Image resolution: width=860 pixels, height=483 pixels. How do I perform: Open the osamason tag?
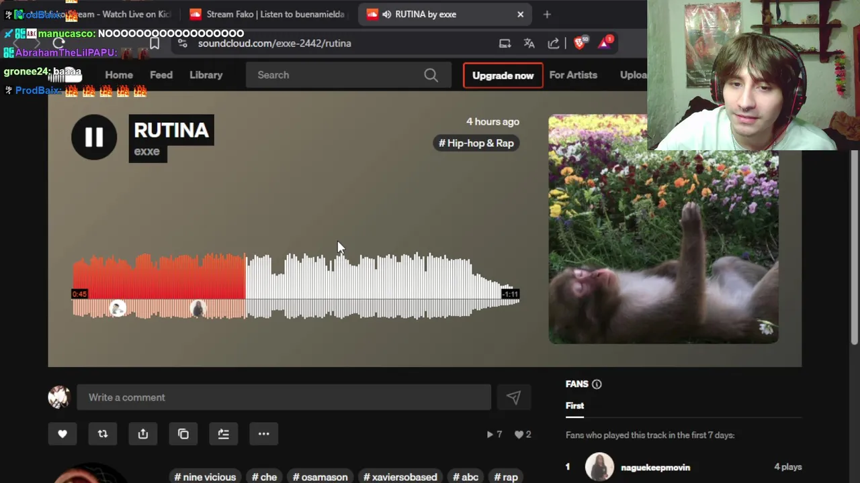tap(320, 477)
